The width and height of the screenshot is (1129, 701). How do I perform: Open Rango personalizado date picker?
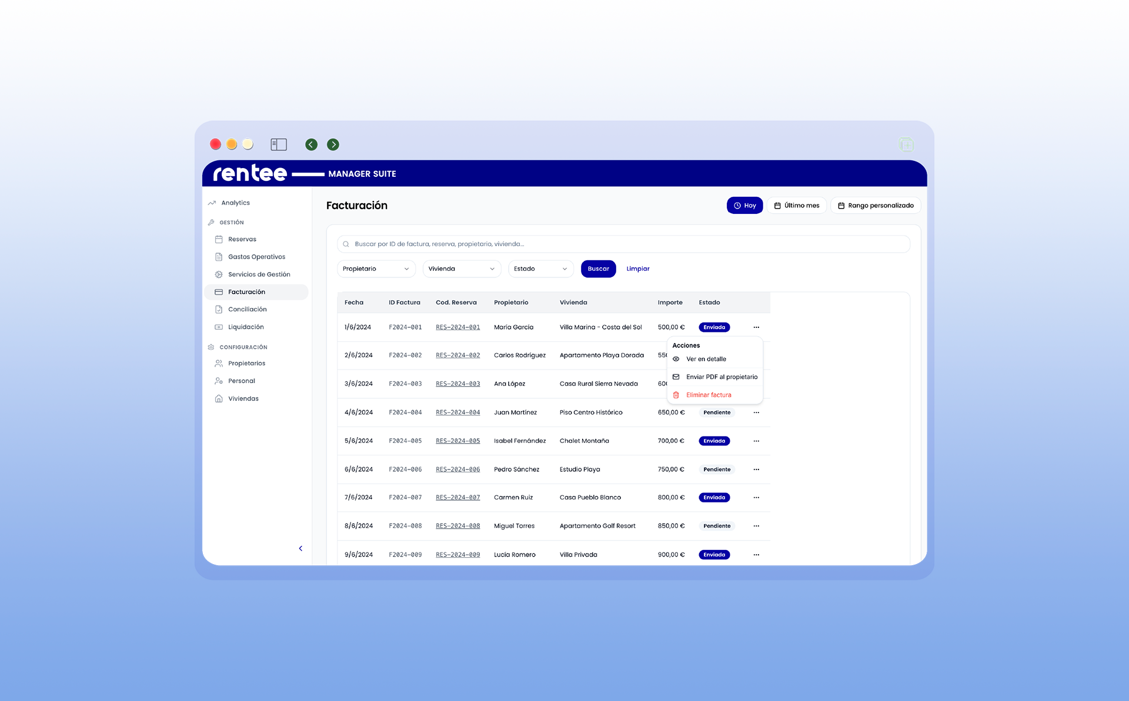click(x=875, y=206)
